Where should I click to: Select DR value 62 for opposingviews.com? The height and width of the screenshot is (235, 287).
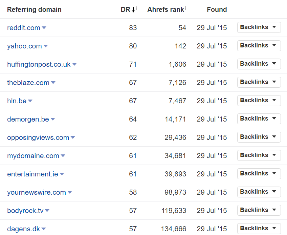(x=133, y=137)
